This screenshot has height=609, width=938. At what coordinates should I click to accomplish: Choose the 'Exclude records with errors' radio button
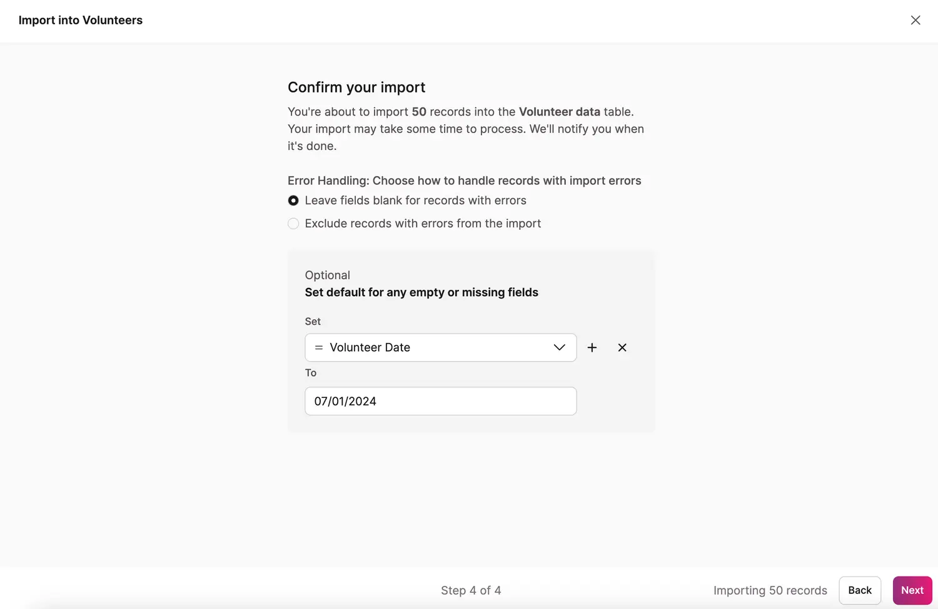(293, 224)
